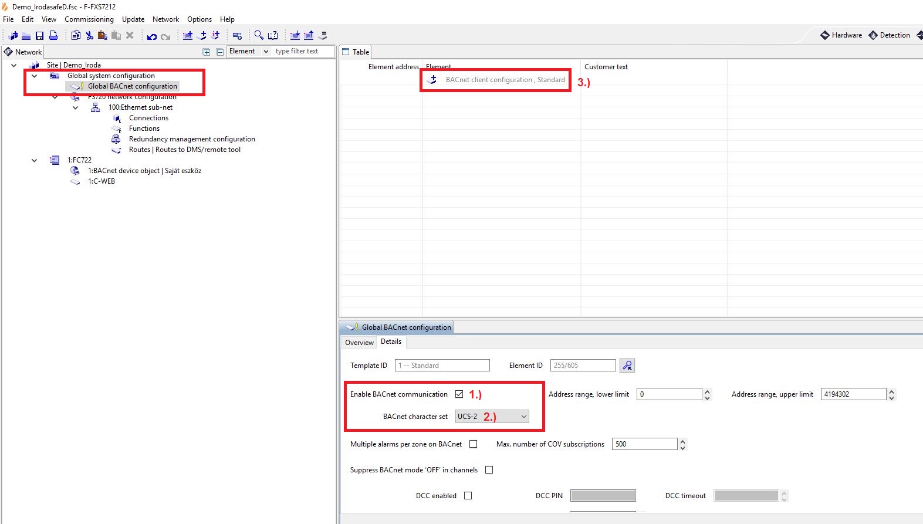Click the Element ID search icon button

pyautogui.click(x=627, y=366)
